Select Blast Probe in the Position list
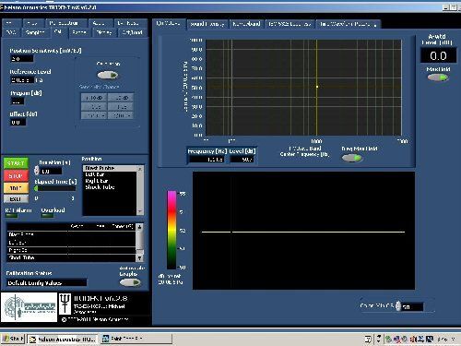 tap(110, 168)
